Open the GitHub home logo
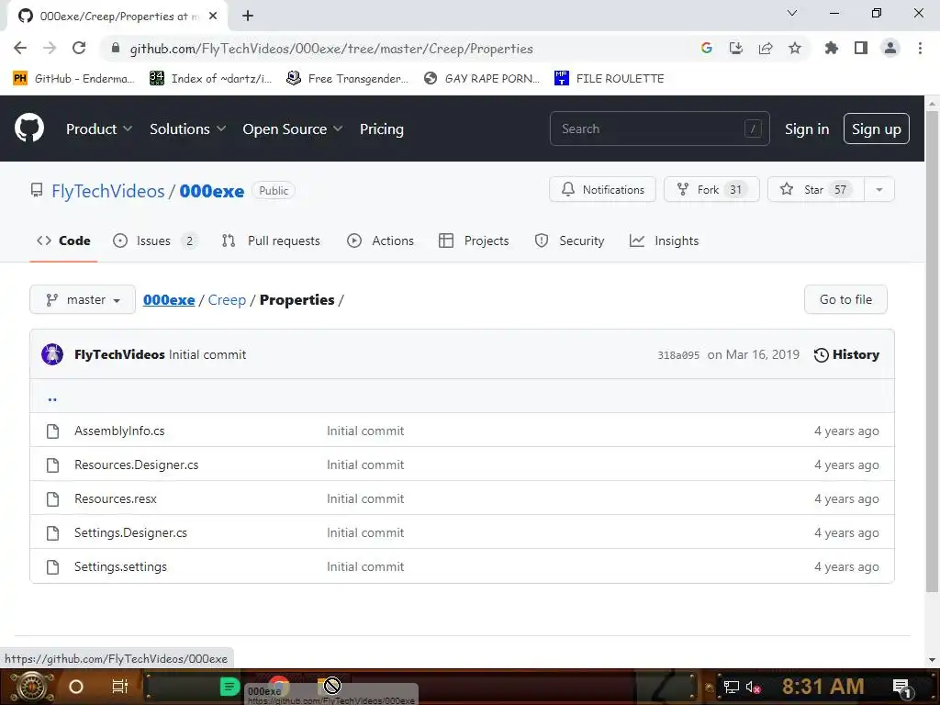Image resolution: width=940 pixels, height=705 pixels. [x=29, y=128]
